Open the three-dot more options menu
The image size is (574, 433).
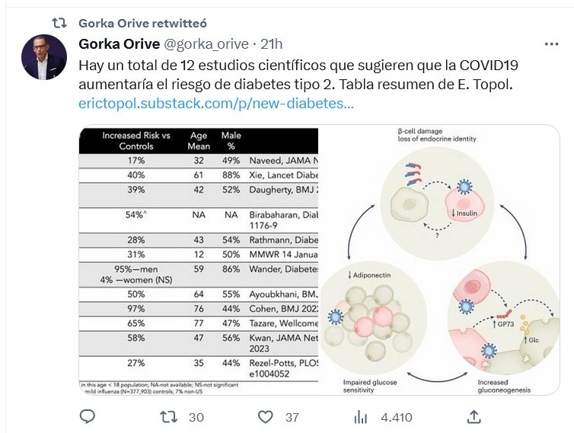coord(553,43)
